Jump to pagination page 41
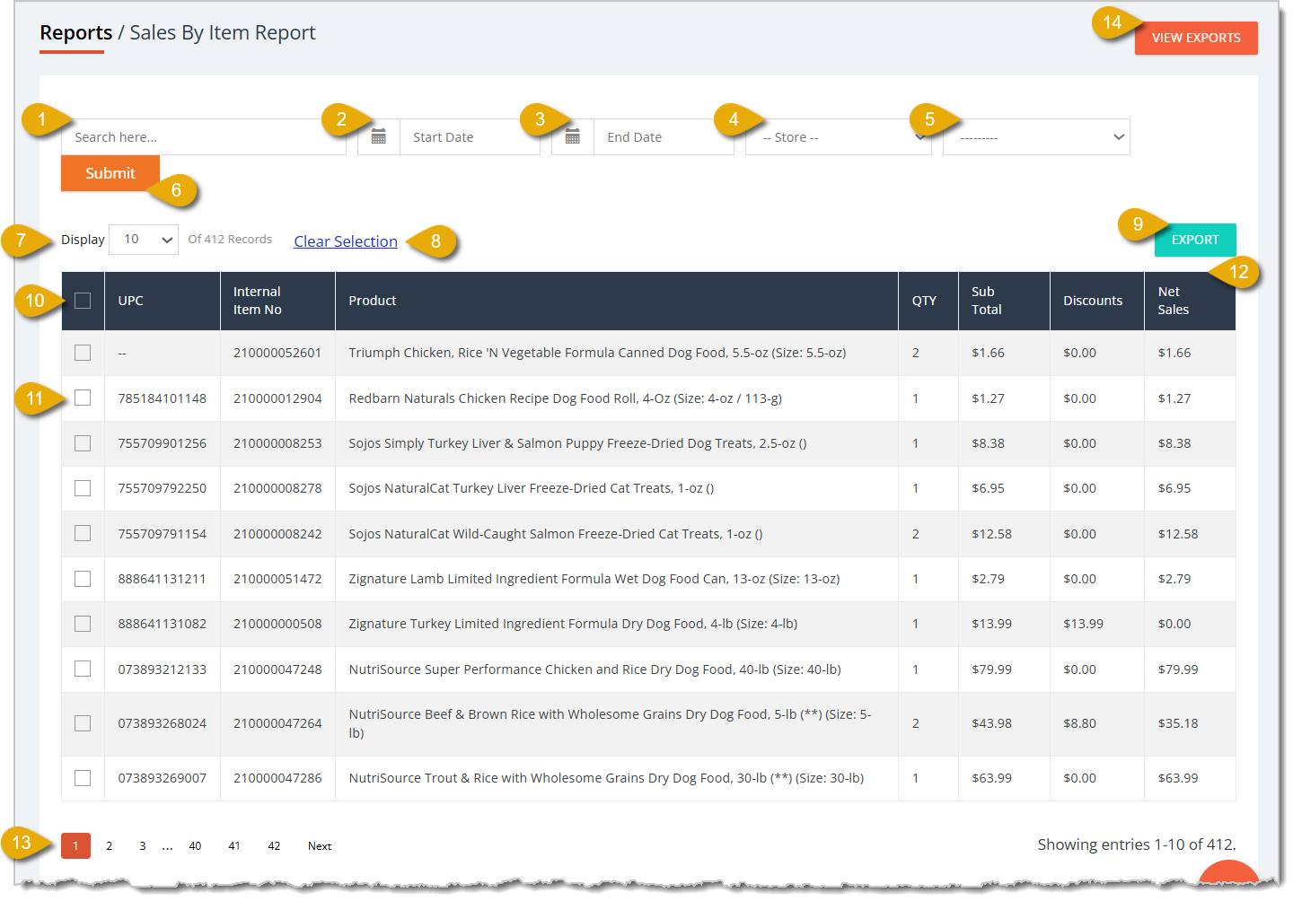The image size is (1293, 901). pos(234,846)
